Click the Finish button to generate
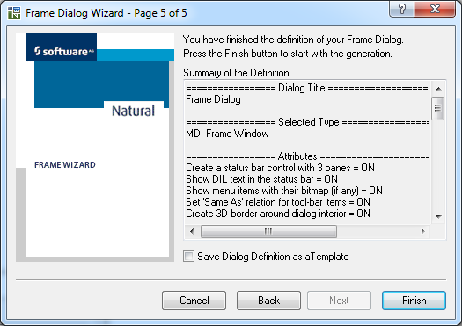This screenshot has width=462, height=326. (414, 301)
